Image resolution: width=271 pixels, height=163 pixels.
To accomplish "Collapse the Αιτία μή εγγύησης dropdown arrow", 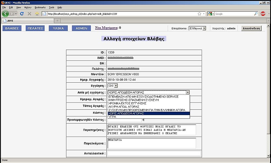I will pyautogui.click(x=188, y=92).
